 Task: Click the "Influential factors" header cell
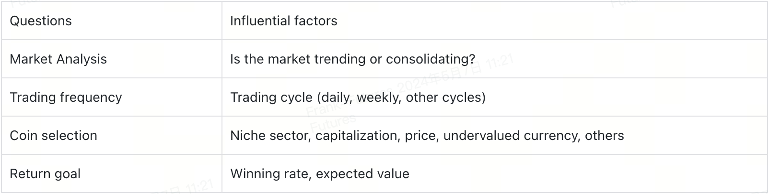283,21
